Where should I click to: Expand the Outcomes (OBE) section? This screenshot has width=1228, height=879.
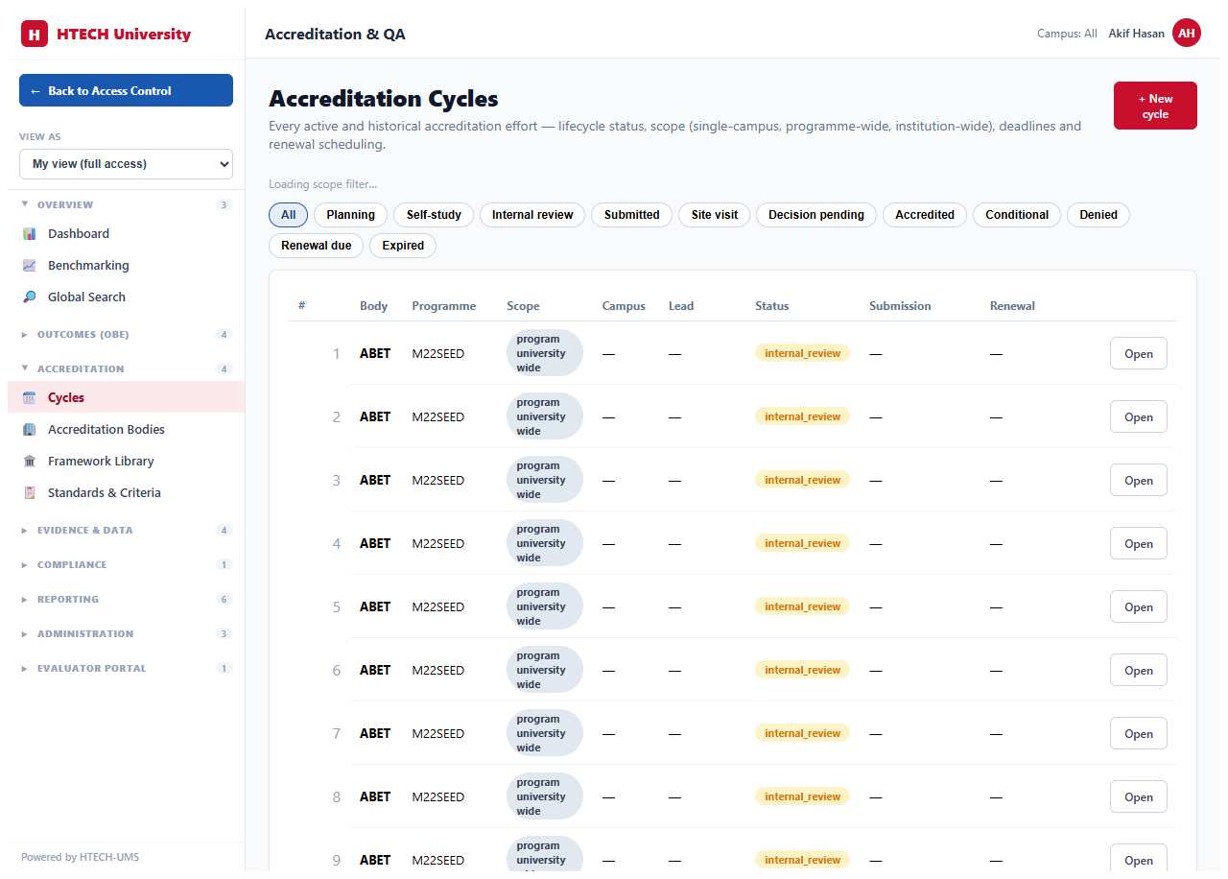pos(126,334)
